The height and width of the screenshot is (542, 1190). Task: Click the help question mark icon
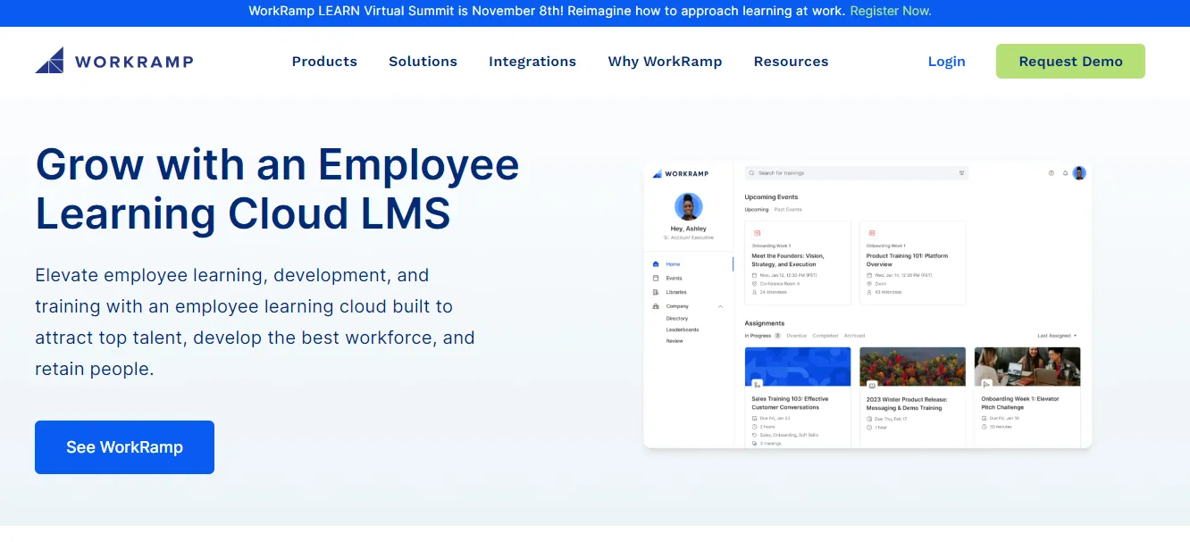pos(1052,173)
